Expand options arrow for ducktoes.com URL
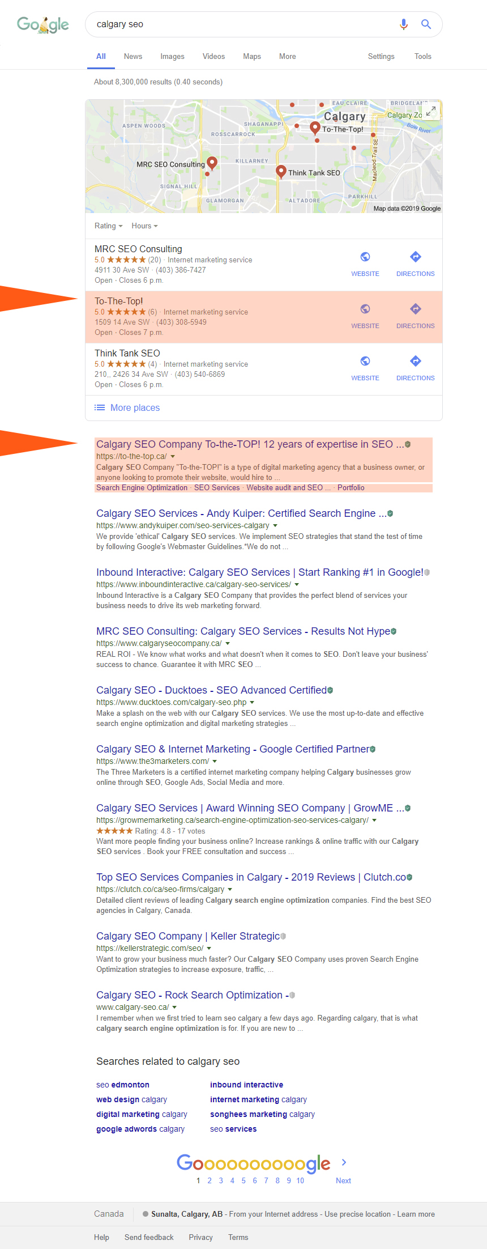 tap(252, 702)
